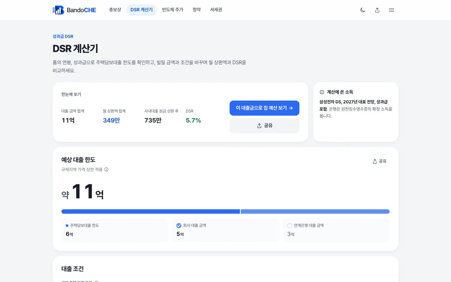This screenshot has width=451, height=282.
Task: Click the dark blue segment of the loan bar
Action: 151,211
